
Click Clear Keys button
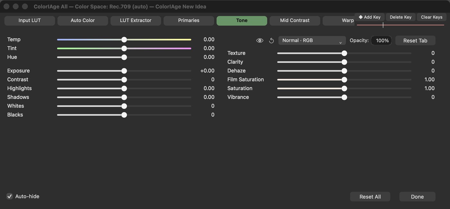tap(432, 17)
